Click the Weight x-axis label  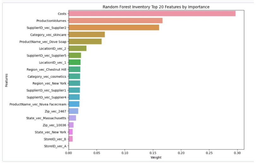pos(156,157)
